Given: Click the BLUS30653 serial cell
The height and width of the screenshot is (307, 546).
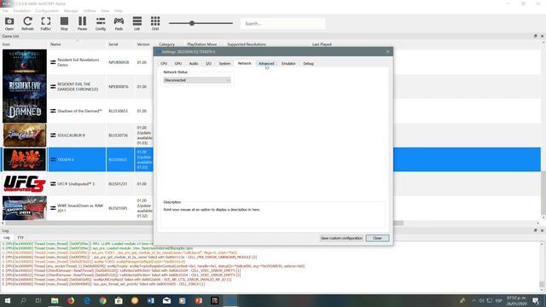Looking at the screenshot, I should [x=118, y=111].
